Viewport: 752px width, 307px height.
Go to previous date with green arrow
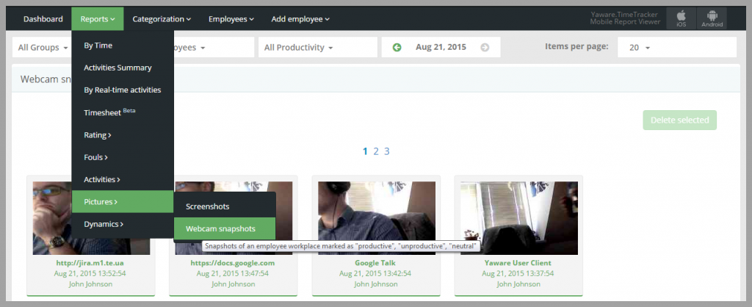397,47
